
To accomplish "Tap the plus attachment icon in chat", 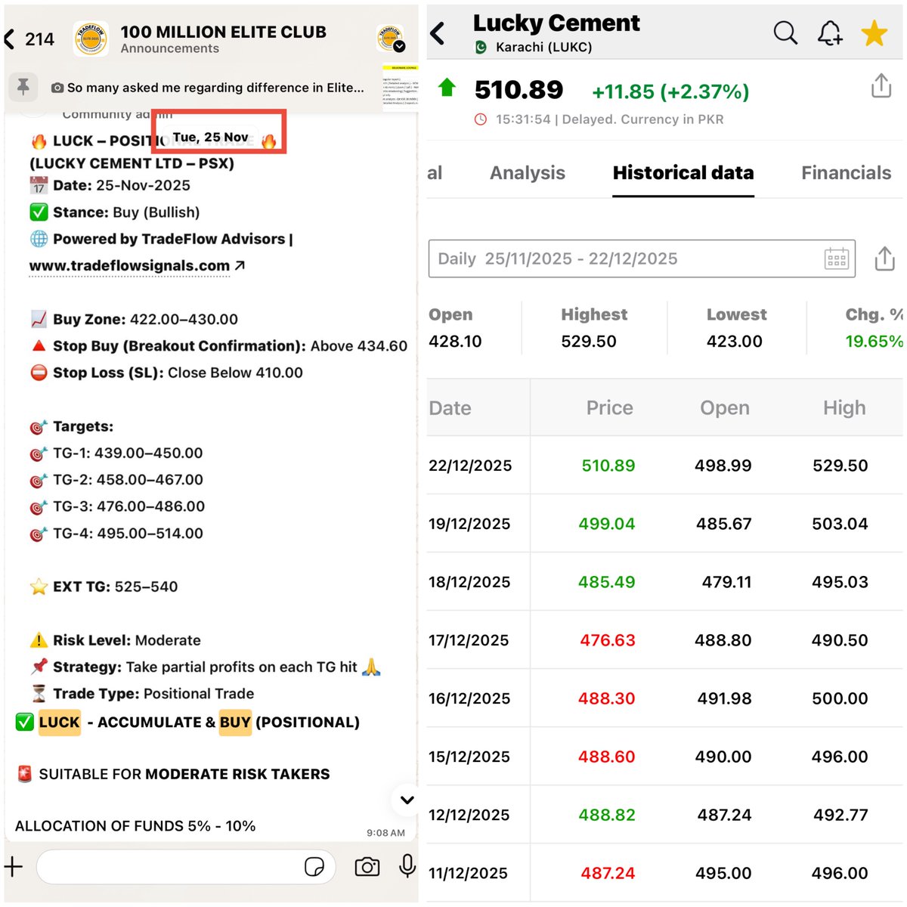I will [14, 866].
